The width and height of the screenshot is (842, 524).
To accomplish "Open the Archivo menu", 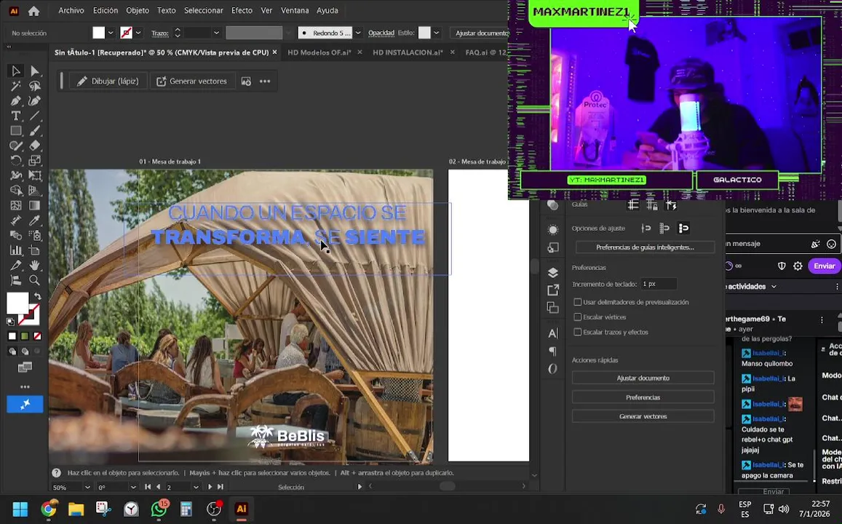I will click(71, 10).
